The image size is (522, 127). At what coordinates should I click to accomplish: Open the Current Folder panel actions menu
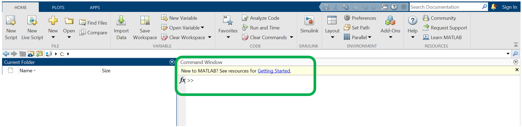(172, 62)
